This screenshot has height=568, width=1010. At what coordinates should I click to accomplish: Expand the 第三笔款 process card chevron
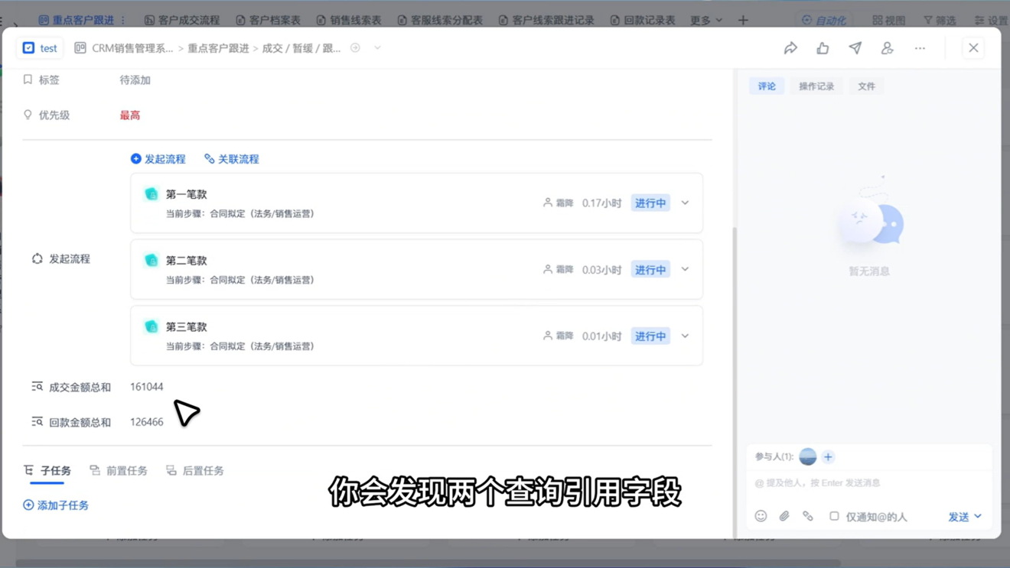(x=685, y=336)
